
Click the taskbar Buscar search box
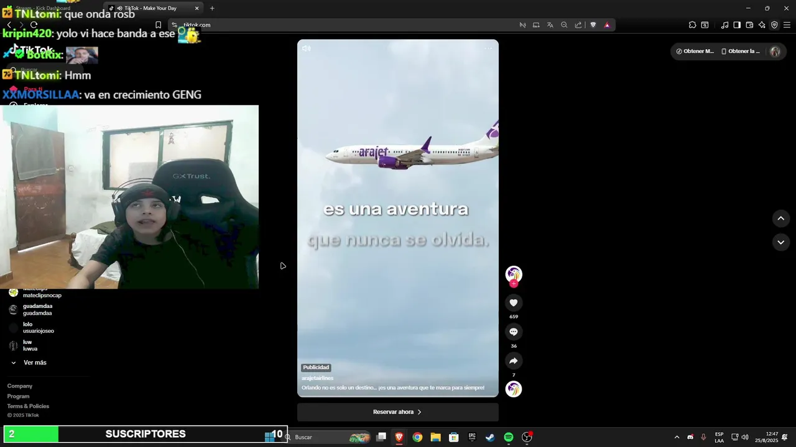326,437
